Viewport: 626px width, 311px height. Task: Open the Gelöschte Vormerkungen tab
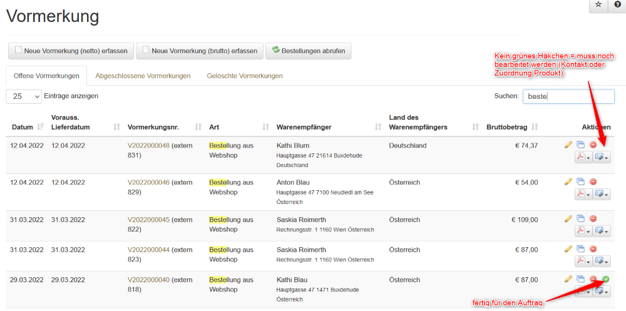[x=244, y=76]
